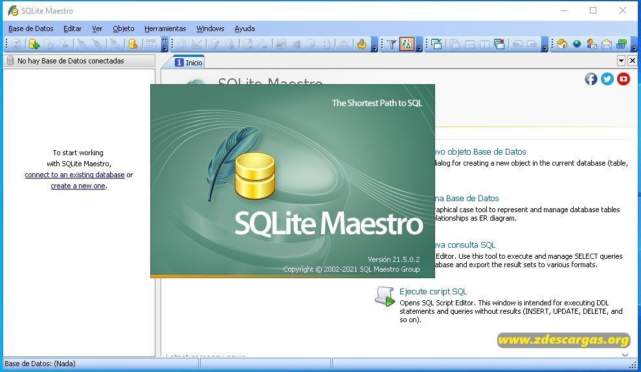Click 'connect to an existing database' link
The image size is (641, 372).
[74, 175]
